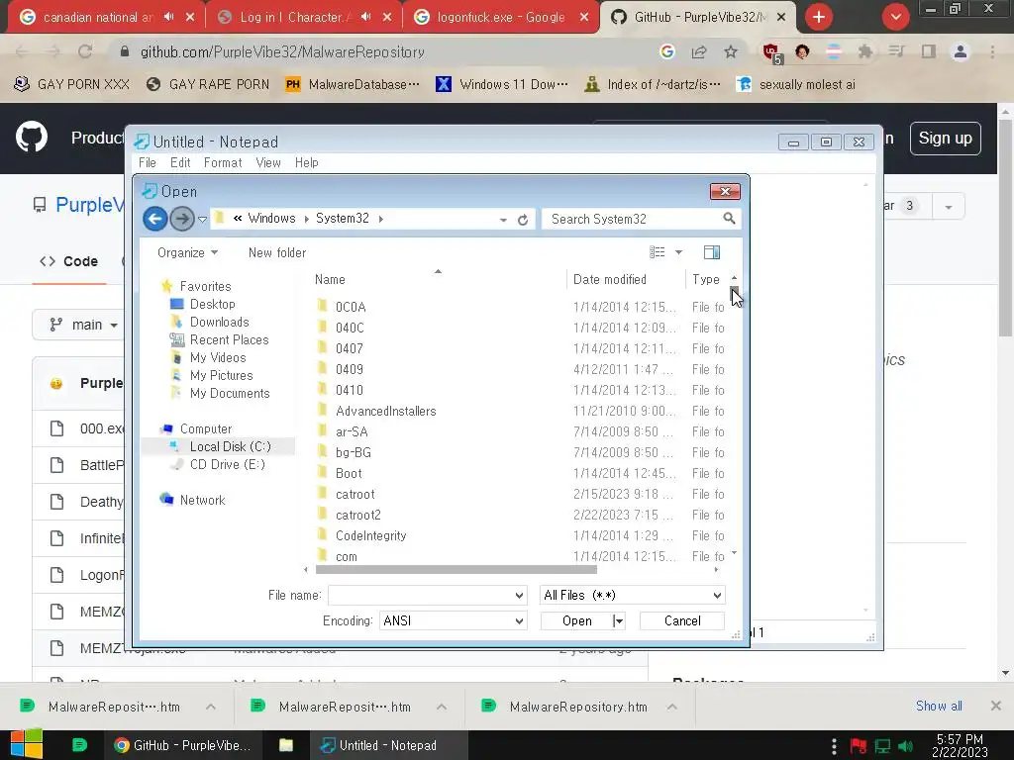Open the All Files type dropdown
Viewport: 1014px width, 760px height.
(x=717, y=595)
